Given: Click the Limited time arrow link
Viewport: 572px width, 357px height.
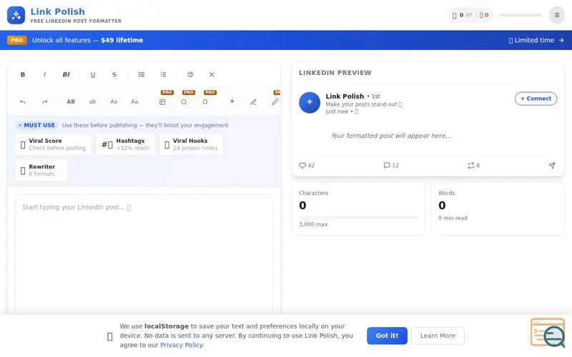Looking at the screenshot, I should click(x=536, y=40).
